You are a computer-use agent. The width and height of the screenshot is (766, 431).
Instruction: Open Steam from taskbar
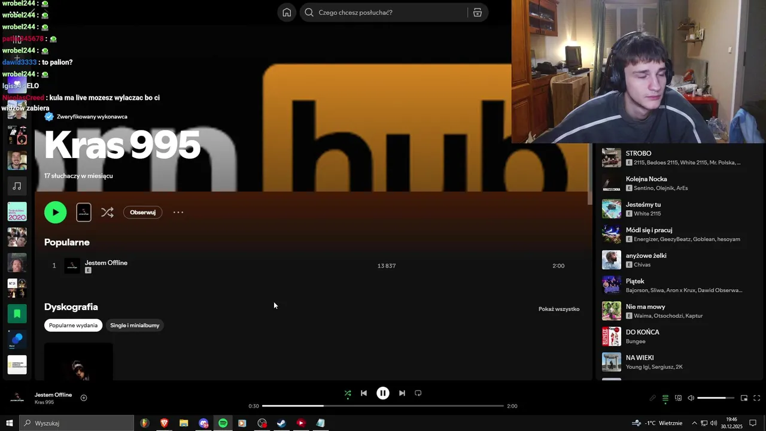[x=281, y=423]
